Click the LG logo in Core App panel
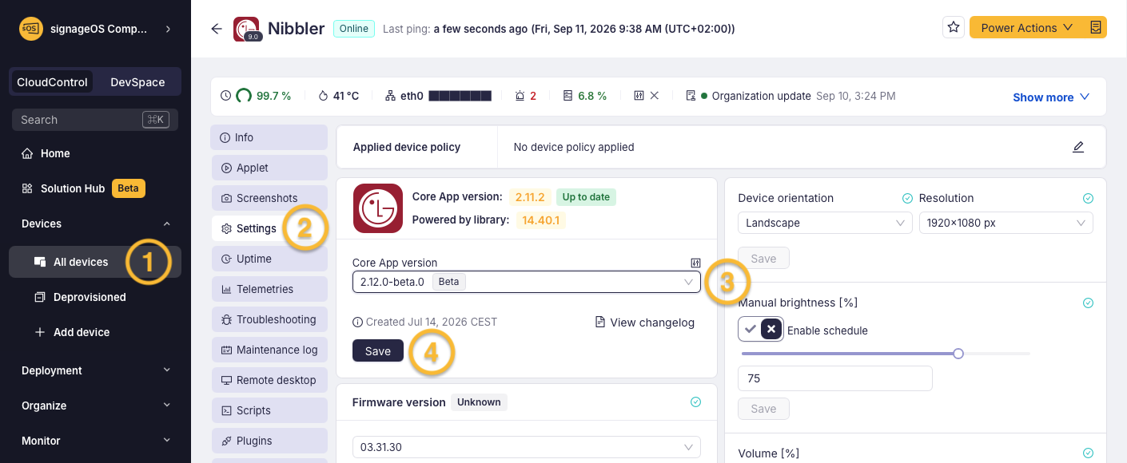Screen dimensions: 1127x463 (377, 208)
